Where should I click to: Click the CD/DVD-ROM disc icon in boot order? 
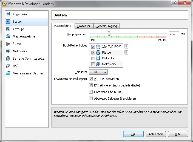click(98, 47)
